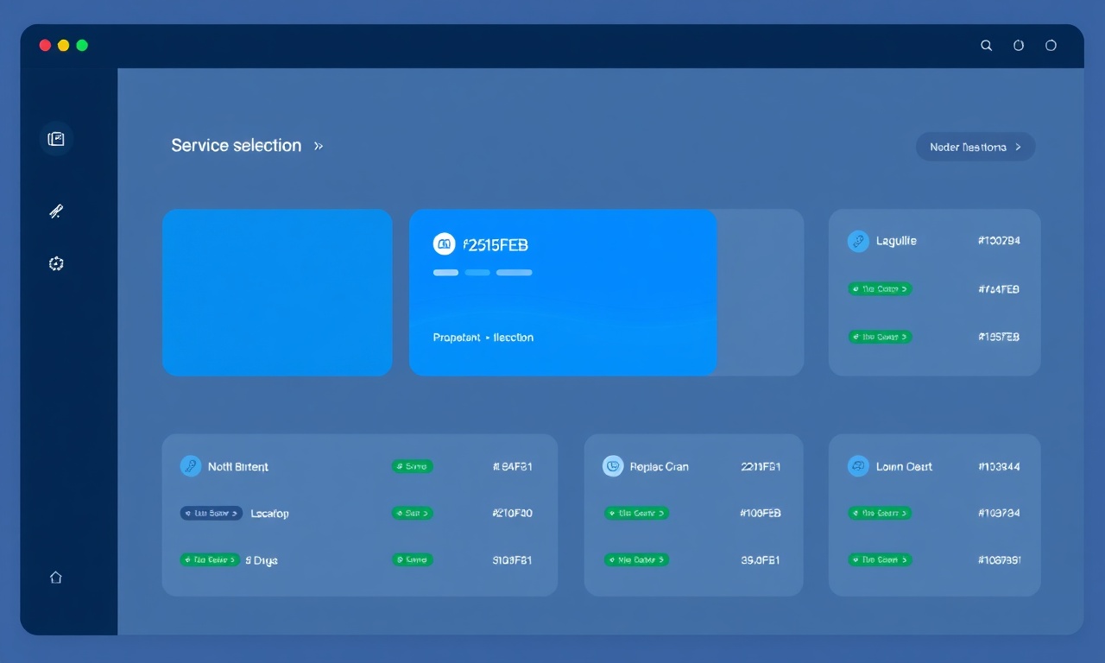Expand the double chevron next to Service selection

(x=319, y=146)
